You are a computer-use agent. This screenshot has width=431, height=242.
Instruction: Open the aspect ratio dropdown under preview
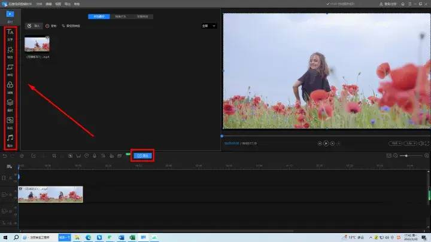click(396, 143)
